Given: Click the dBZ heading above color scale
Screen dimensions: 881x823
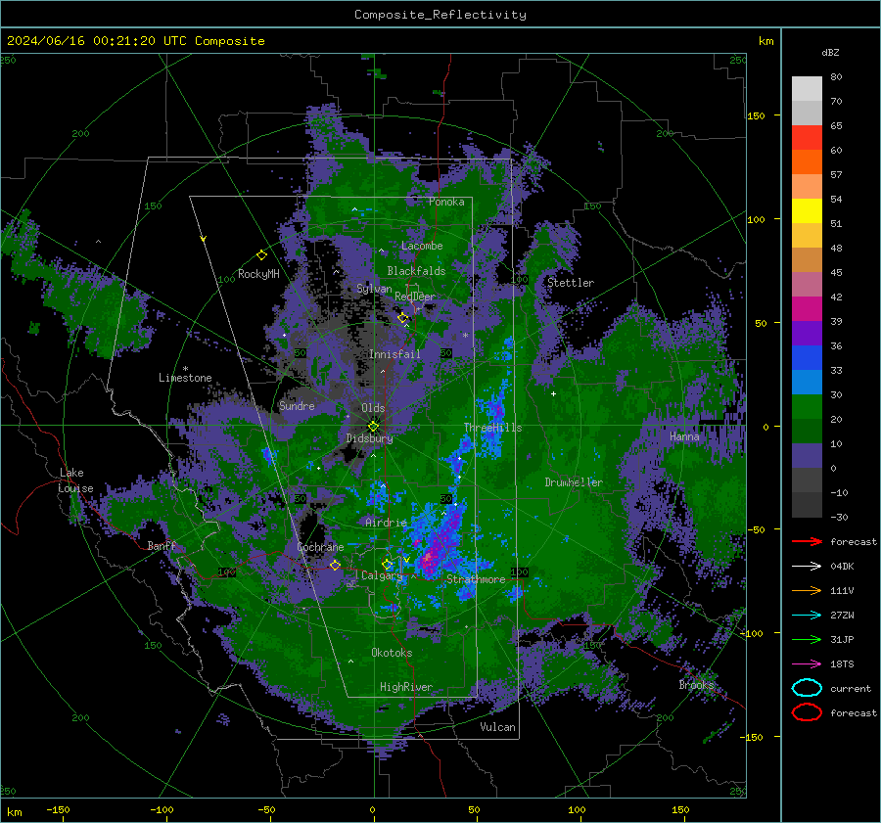Looking at the screenshot, I should (830, 52).
